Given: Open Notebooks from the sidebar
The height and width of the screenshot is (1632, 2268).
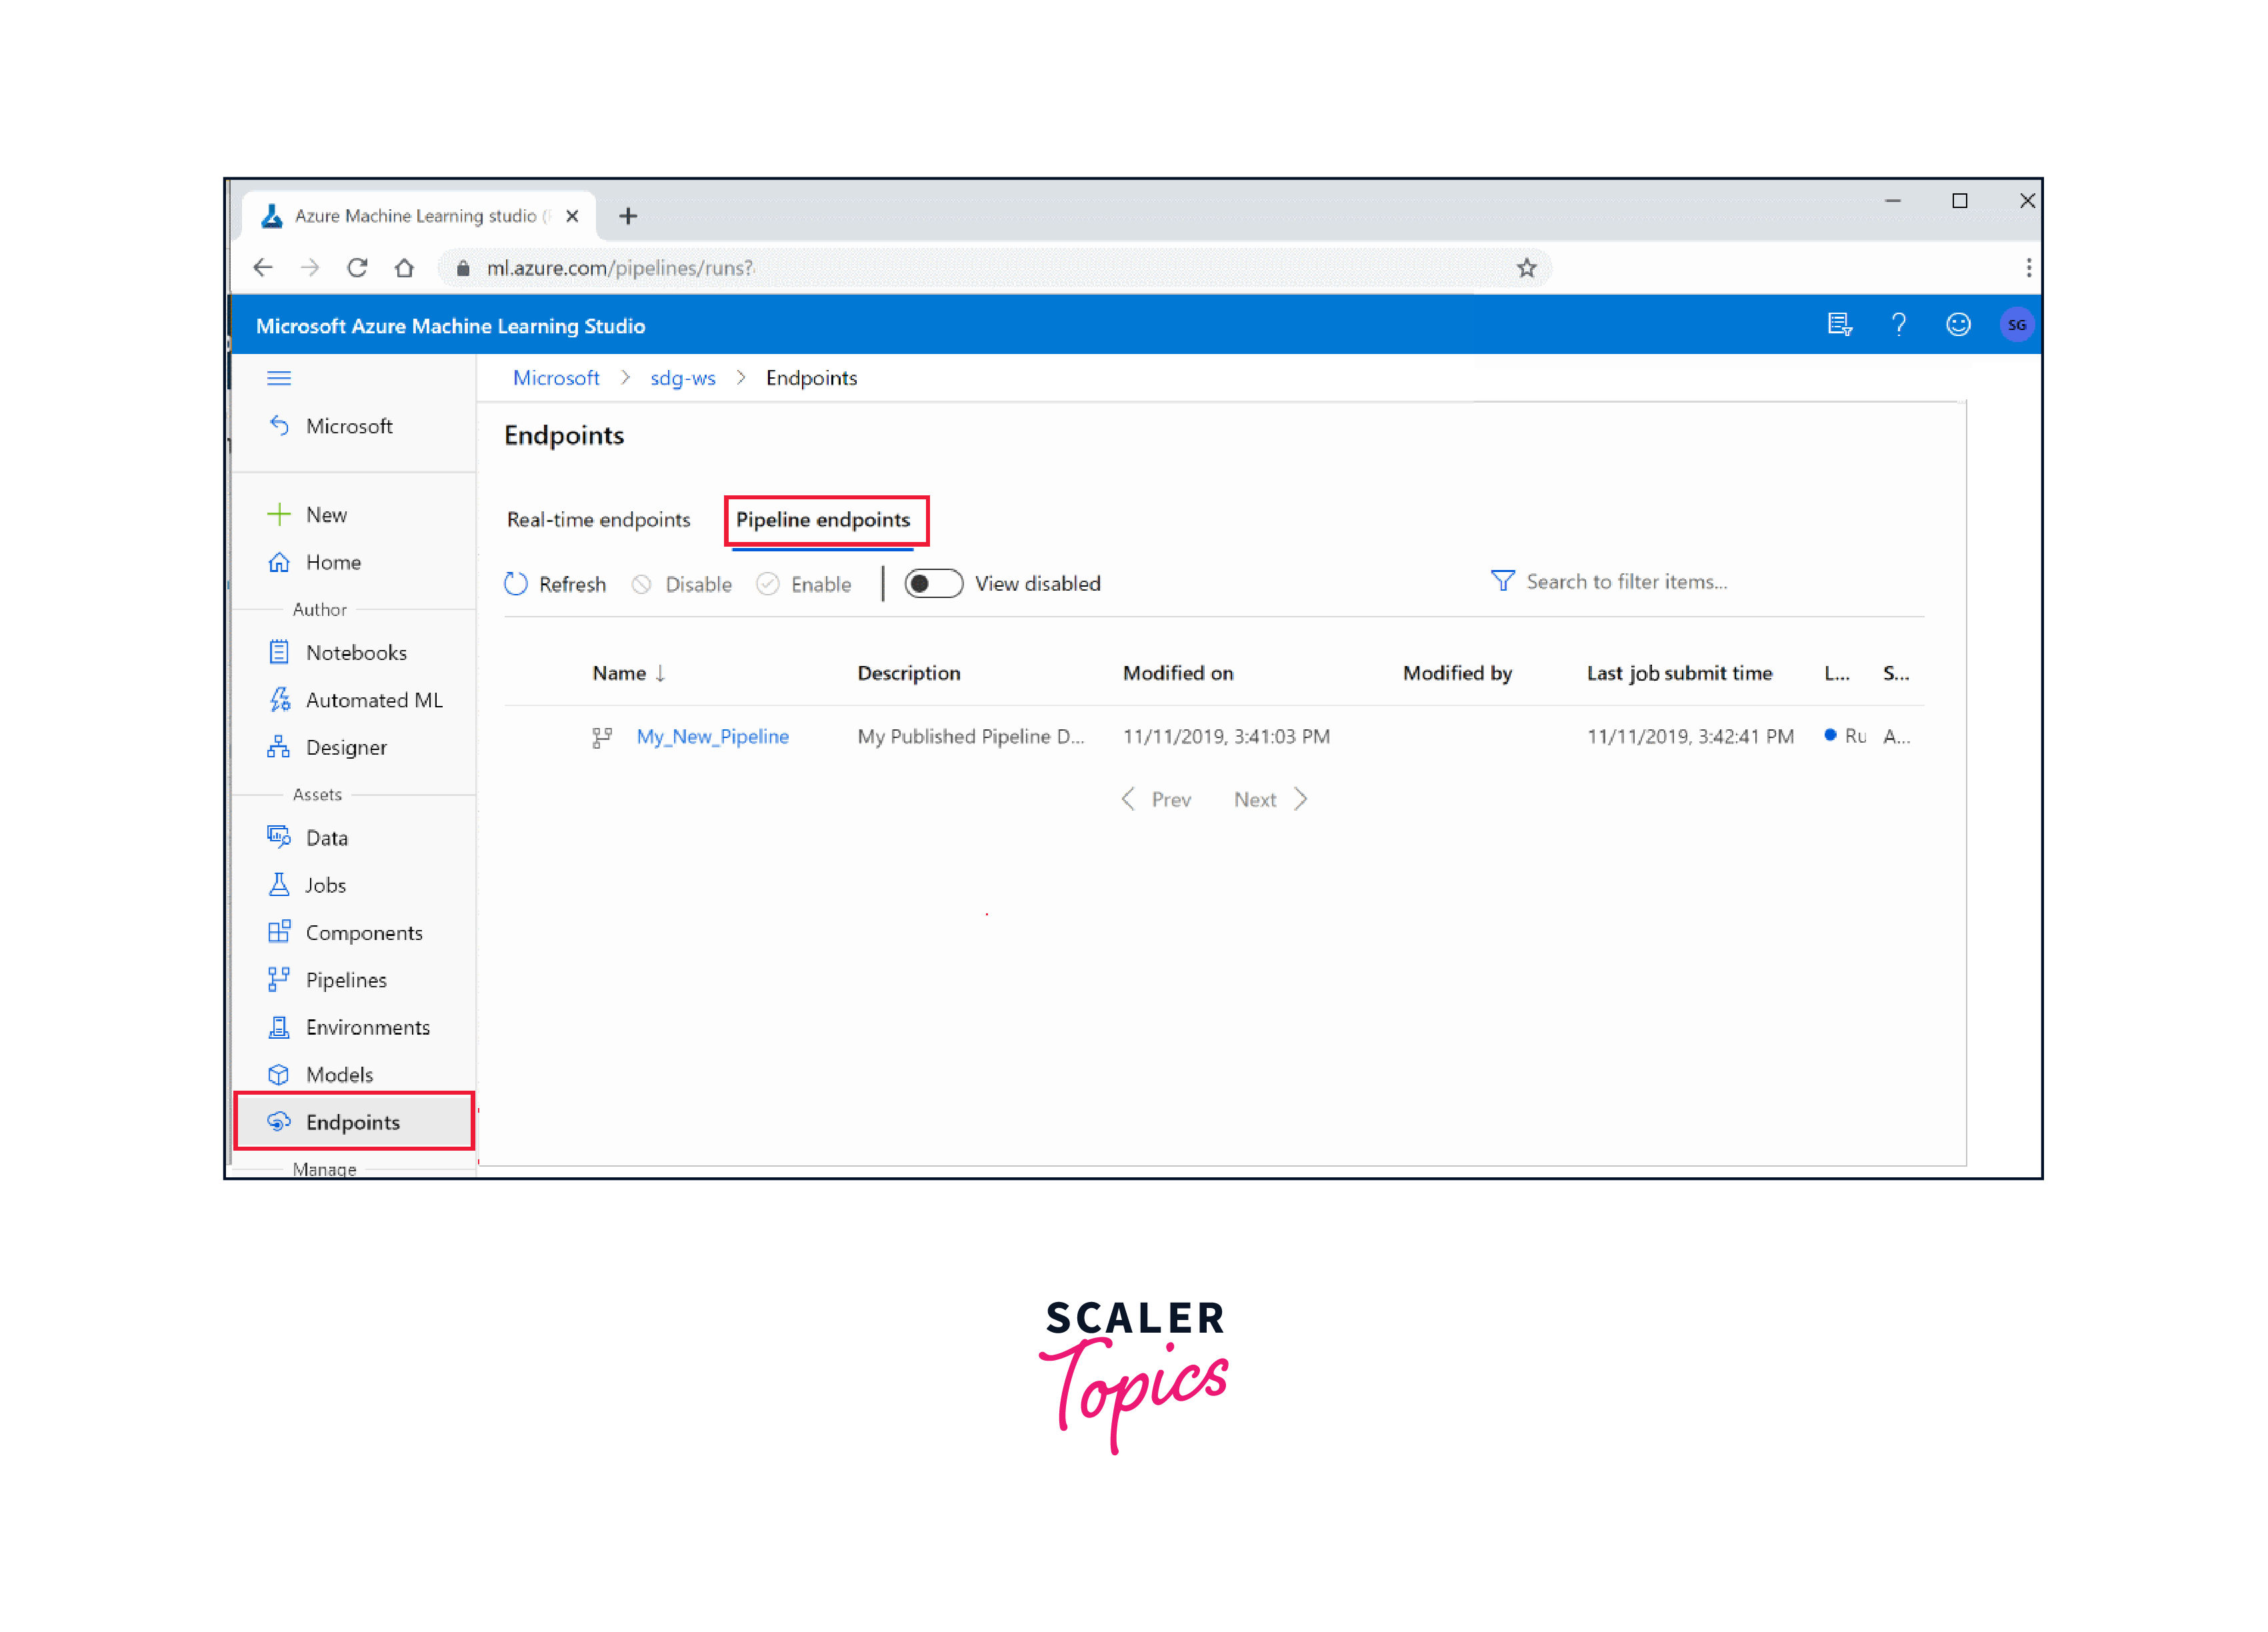Looking at the screenshot, I should point(356,652).
